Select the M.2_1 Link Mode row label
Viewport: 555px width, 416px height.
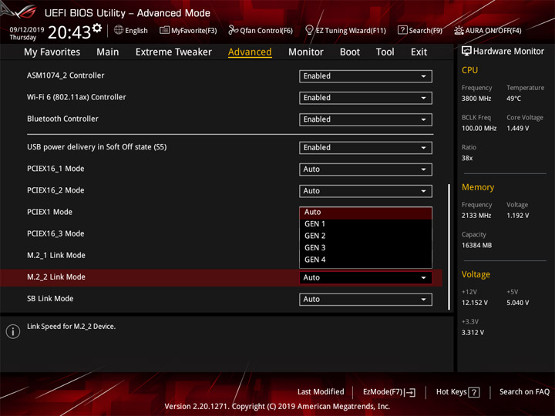click(x=56, y=256)
